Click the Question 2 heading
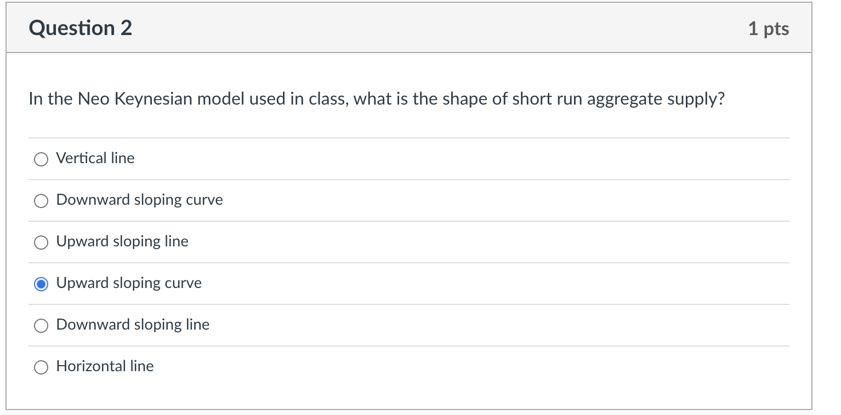The height and width of the screenshot is (415, 841). pos(81,27)
